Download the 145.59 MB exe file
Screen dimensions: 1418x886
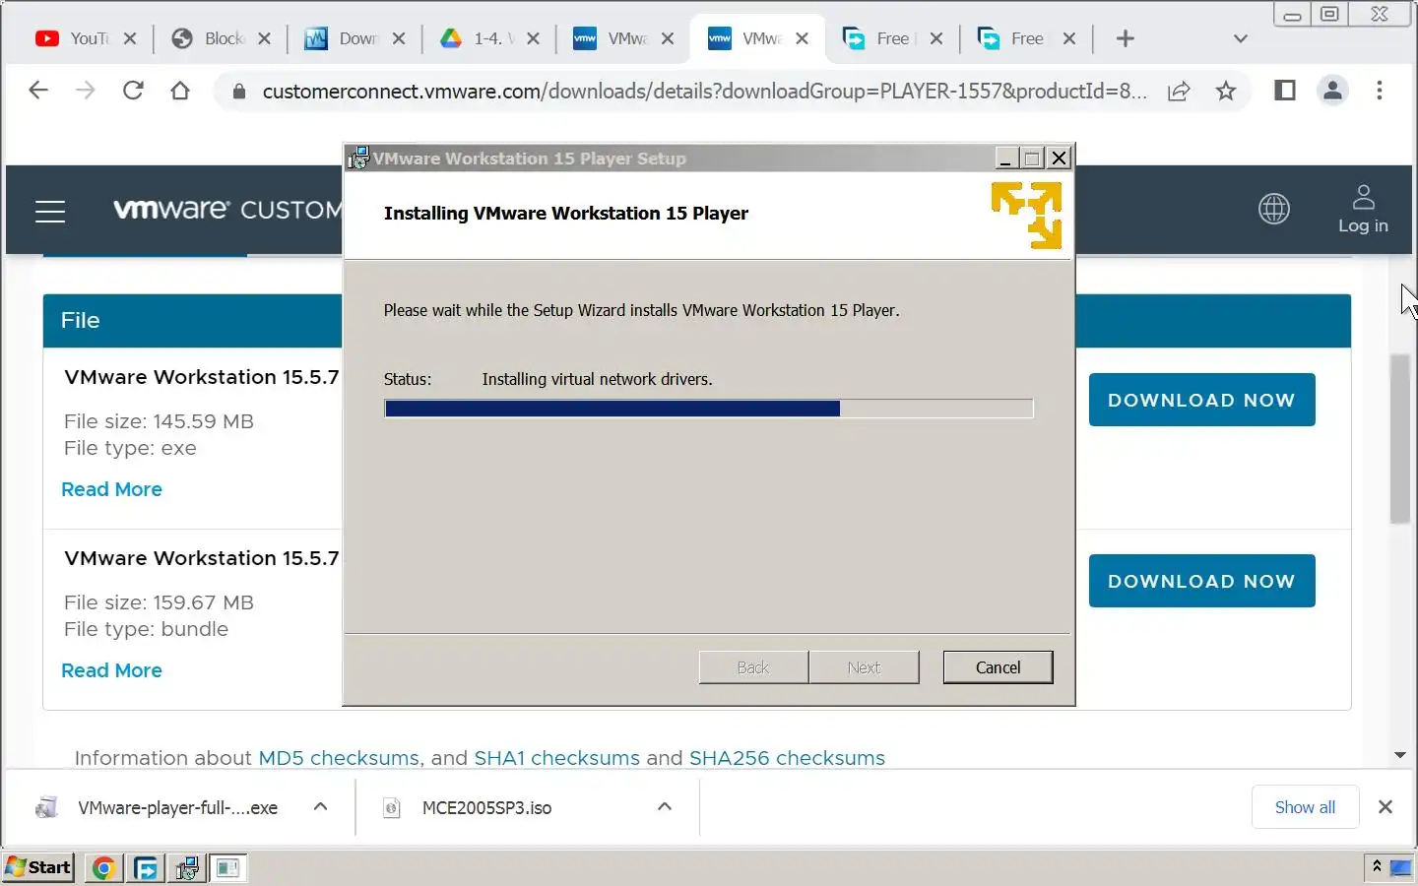tap(1201, 400)
